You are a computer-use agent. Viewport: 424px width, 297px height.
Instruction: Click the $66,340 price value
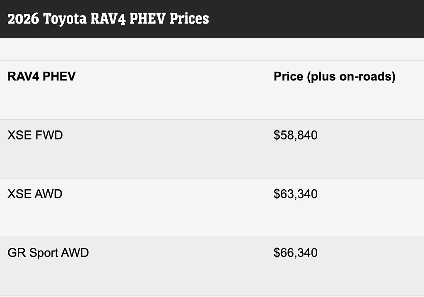click(x=295, y=253)
